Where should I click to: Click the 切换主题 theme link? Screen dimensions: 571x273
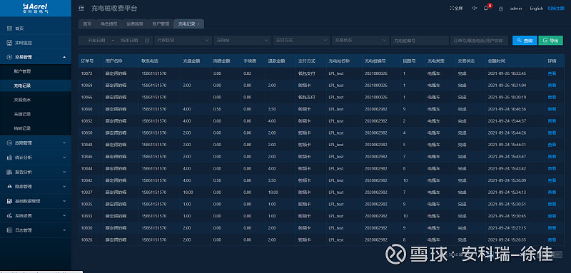[556, 9]
